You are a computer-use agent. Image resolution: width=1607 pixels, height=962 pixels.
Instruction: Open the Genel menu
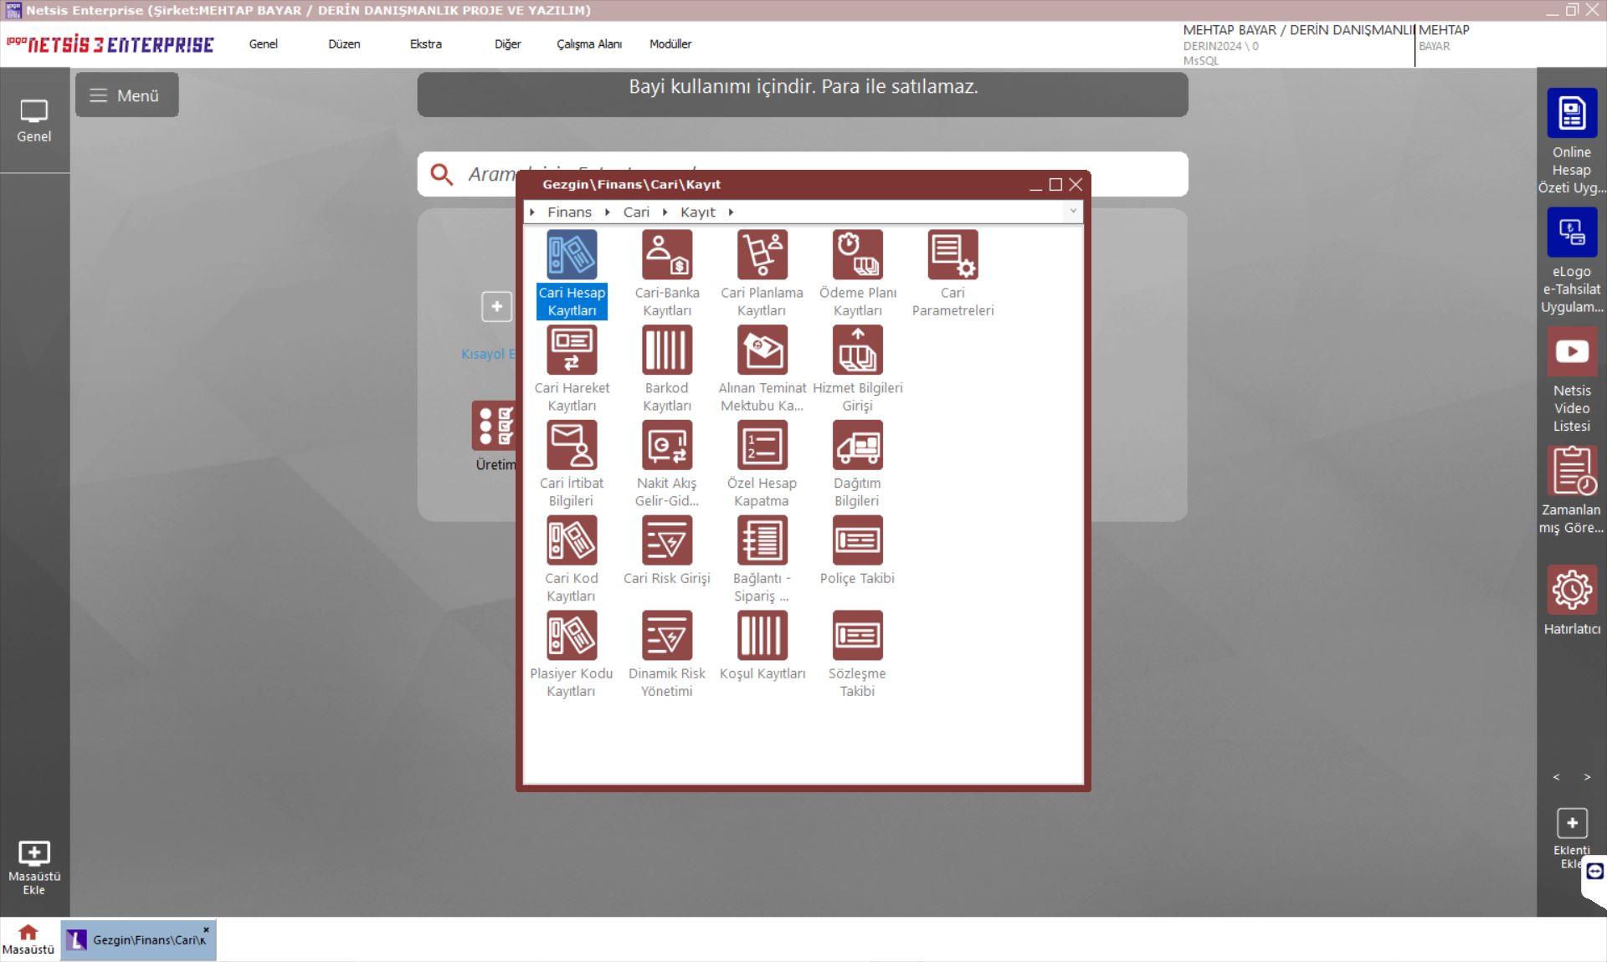point(263,44)
